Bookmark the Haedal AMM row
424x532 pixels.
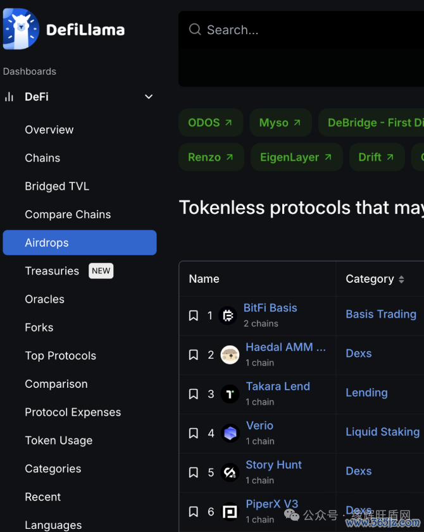(x=194, y=355)
